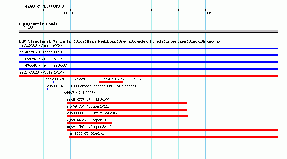Click the gray 4q21.23 cytogenetic band bar
Viewport: 287px width, 159px height.
tap(148, 31)
